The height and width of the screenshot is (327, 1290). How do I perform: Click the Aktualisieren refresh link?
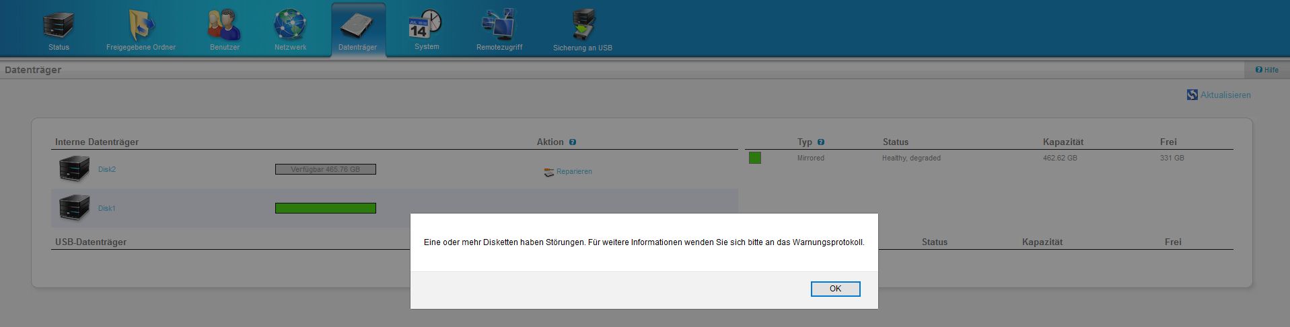coord(1225,95)
